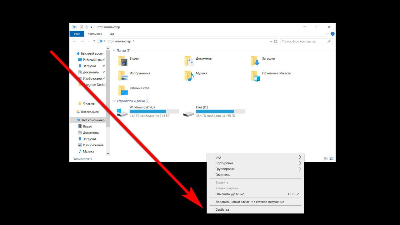Screen dimensions: 400x225
Task: Expand the address bar history dropdown
Action: (271, 41)
